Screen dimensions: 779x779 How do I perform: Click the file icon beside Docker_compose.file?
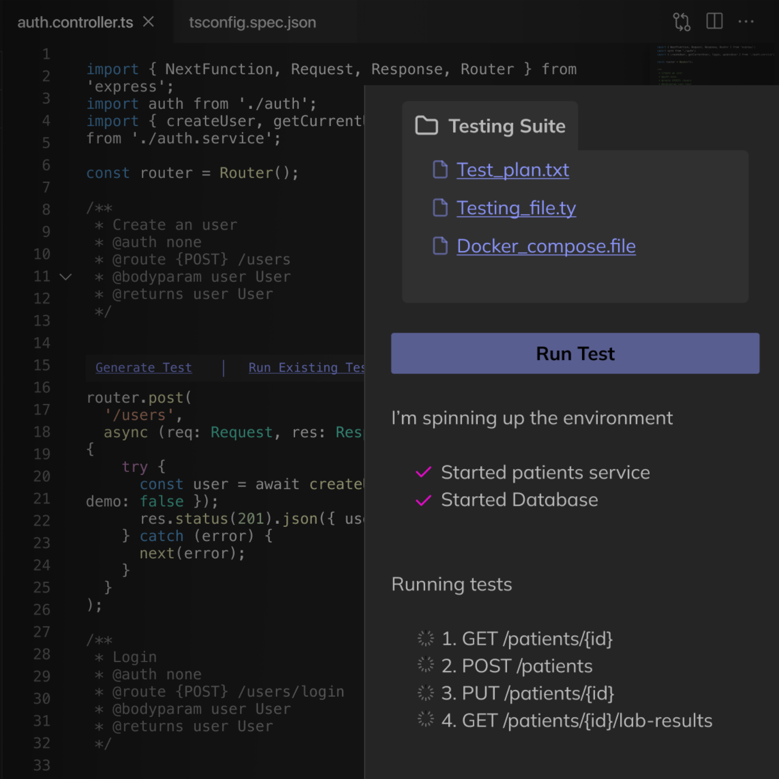coord(440,246)
